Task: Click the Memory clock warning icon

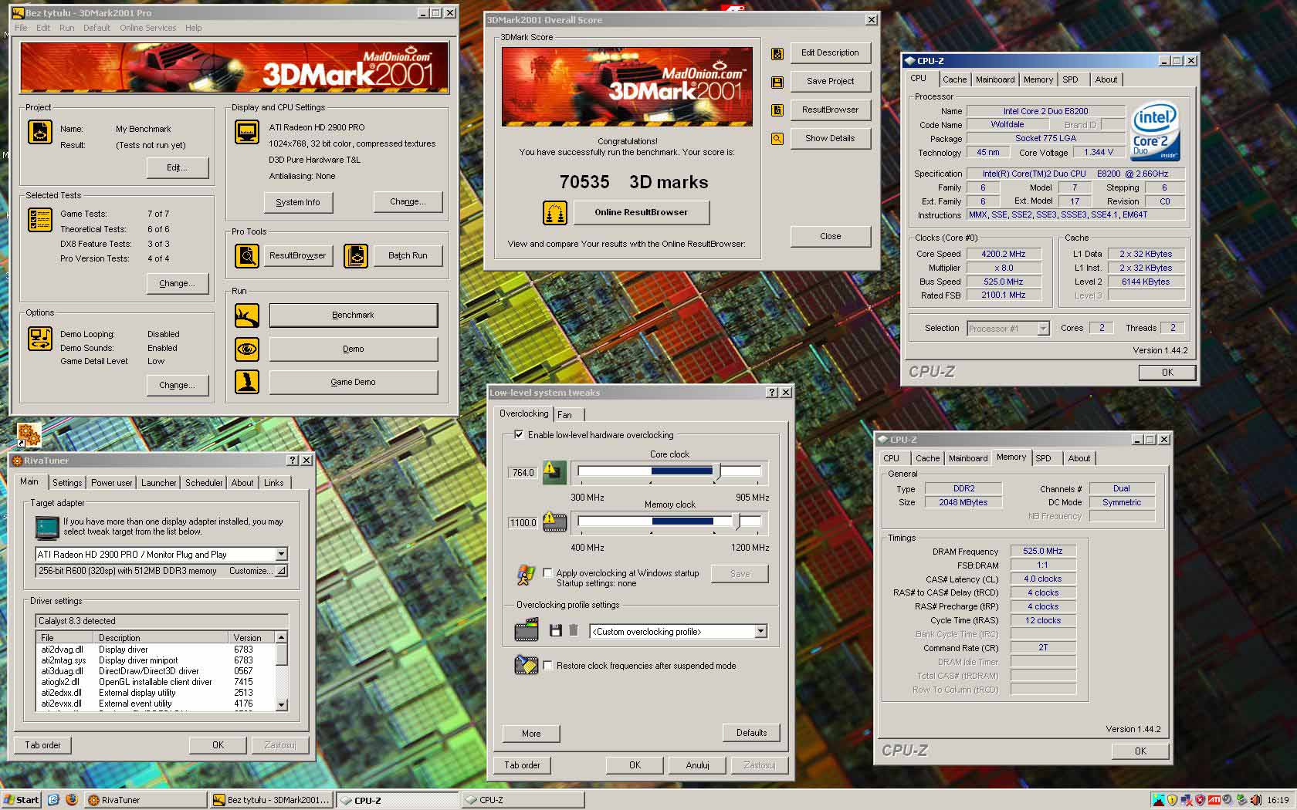Action: click(x=554, y=521)
